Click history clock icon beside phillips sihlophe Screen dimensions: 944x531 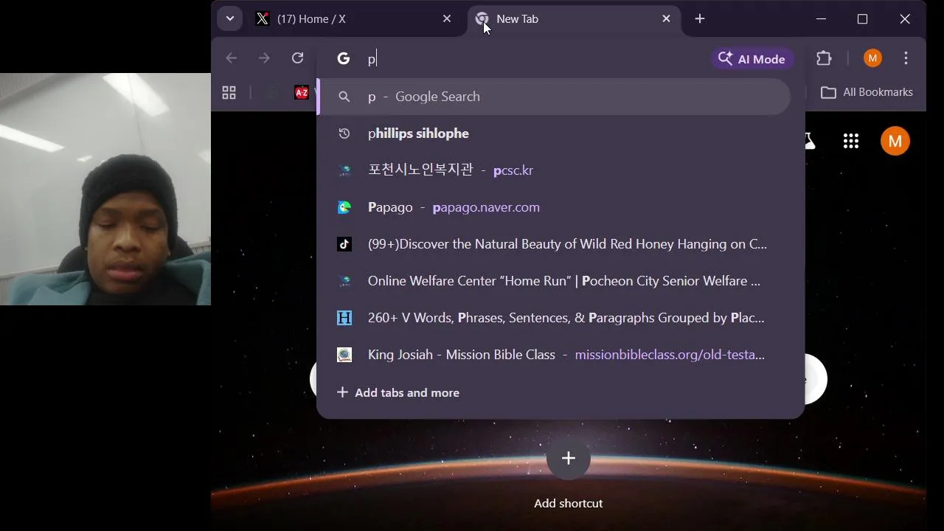click(x=344, y=133)
